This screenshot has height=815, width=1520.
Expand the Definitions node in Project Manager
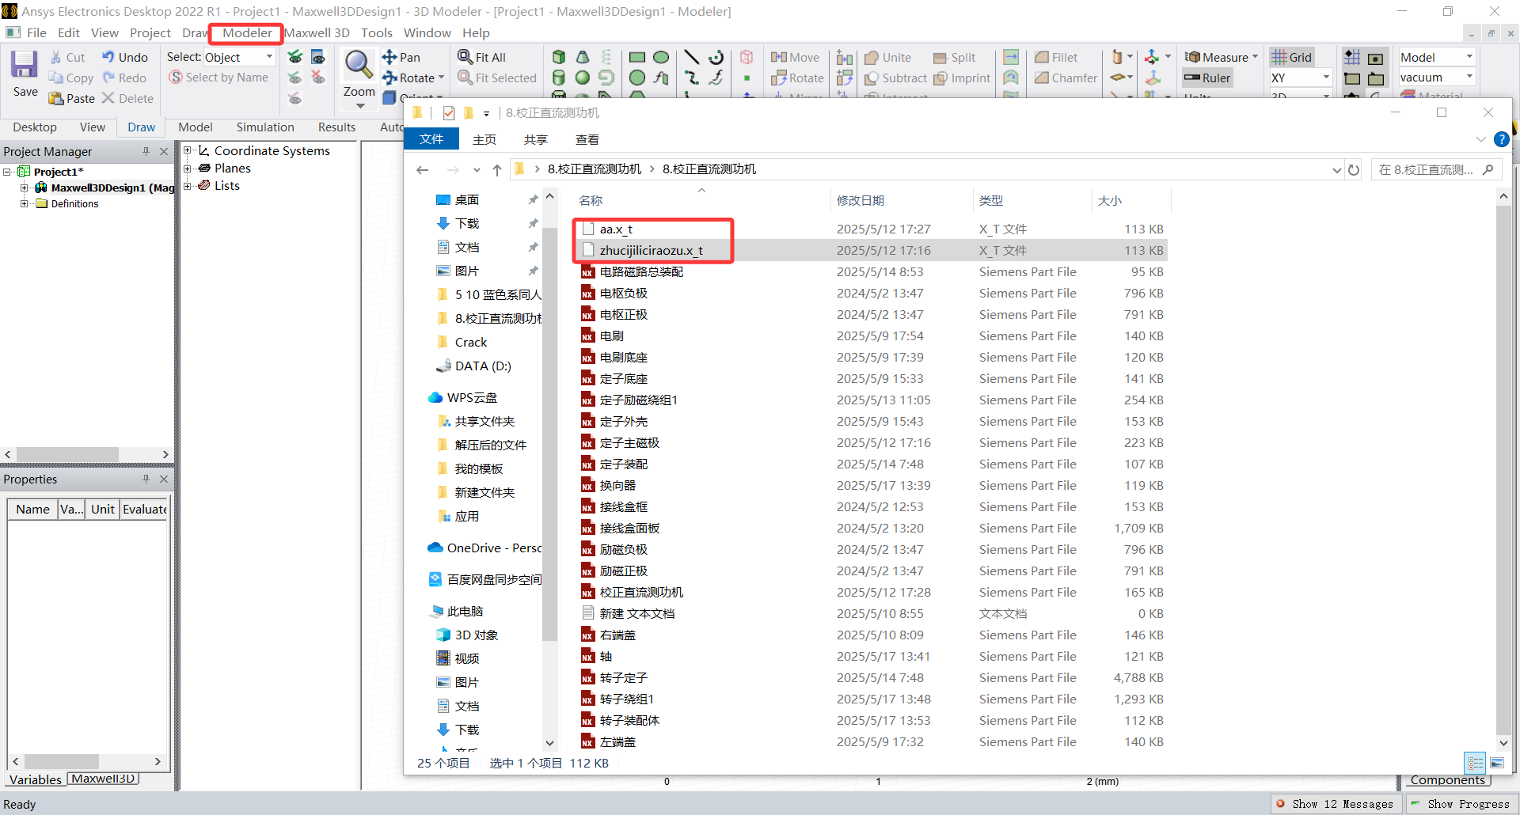(25, 203)
